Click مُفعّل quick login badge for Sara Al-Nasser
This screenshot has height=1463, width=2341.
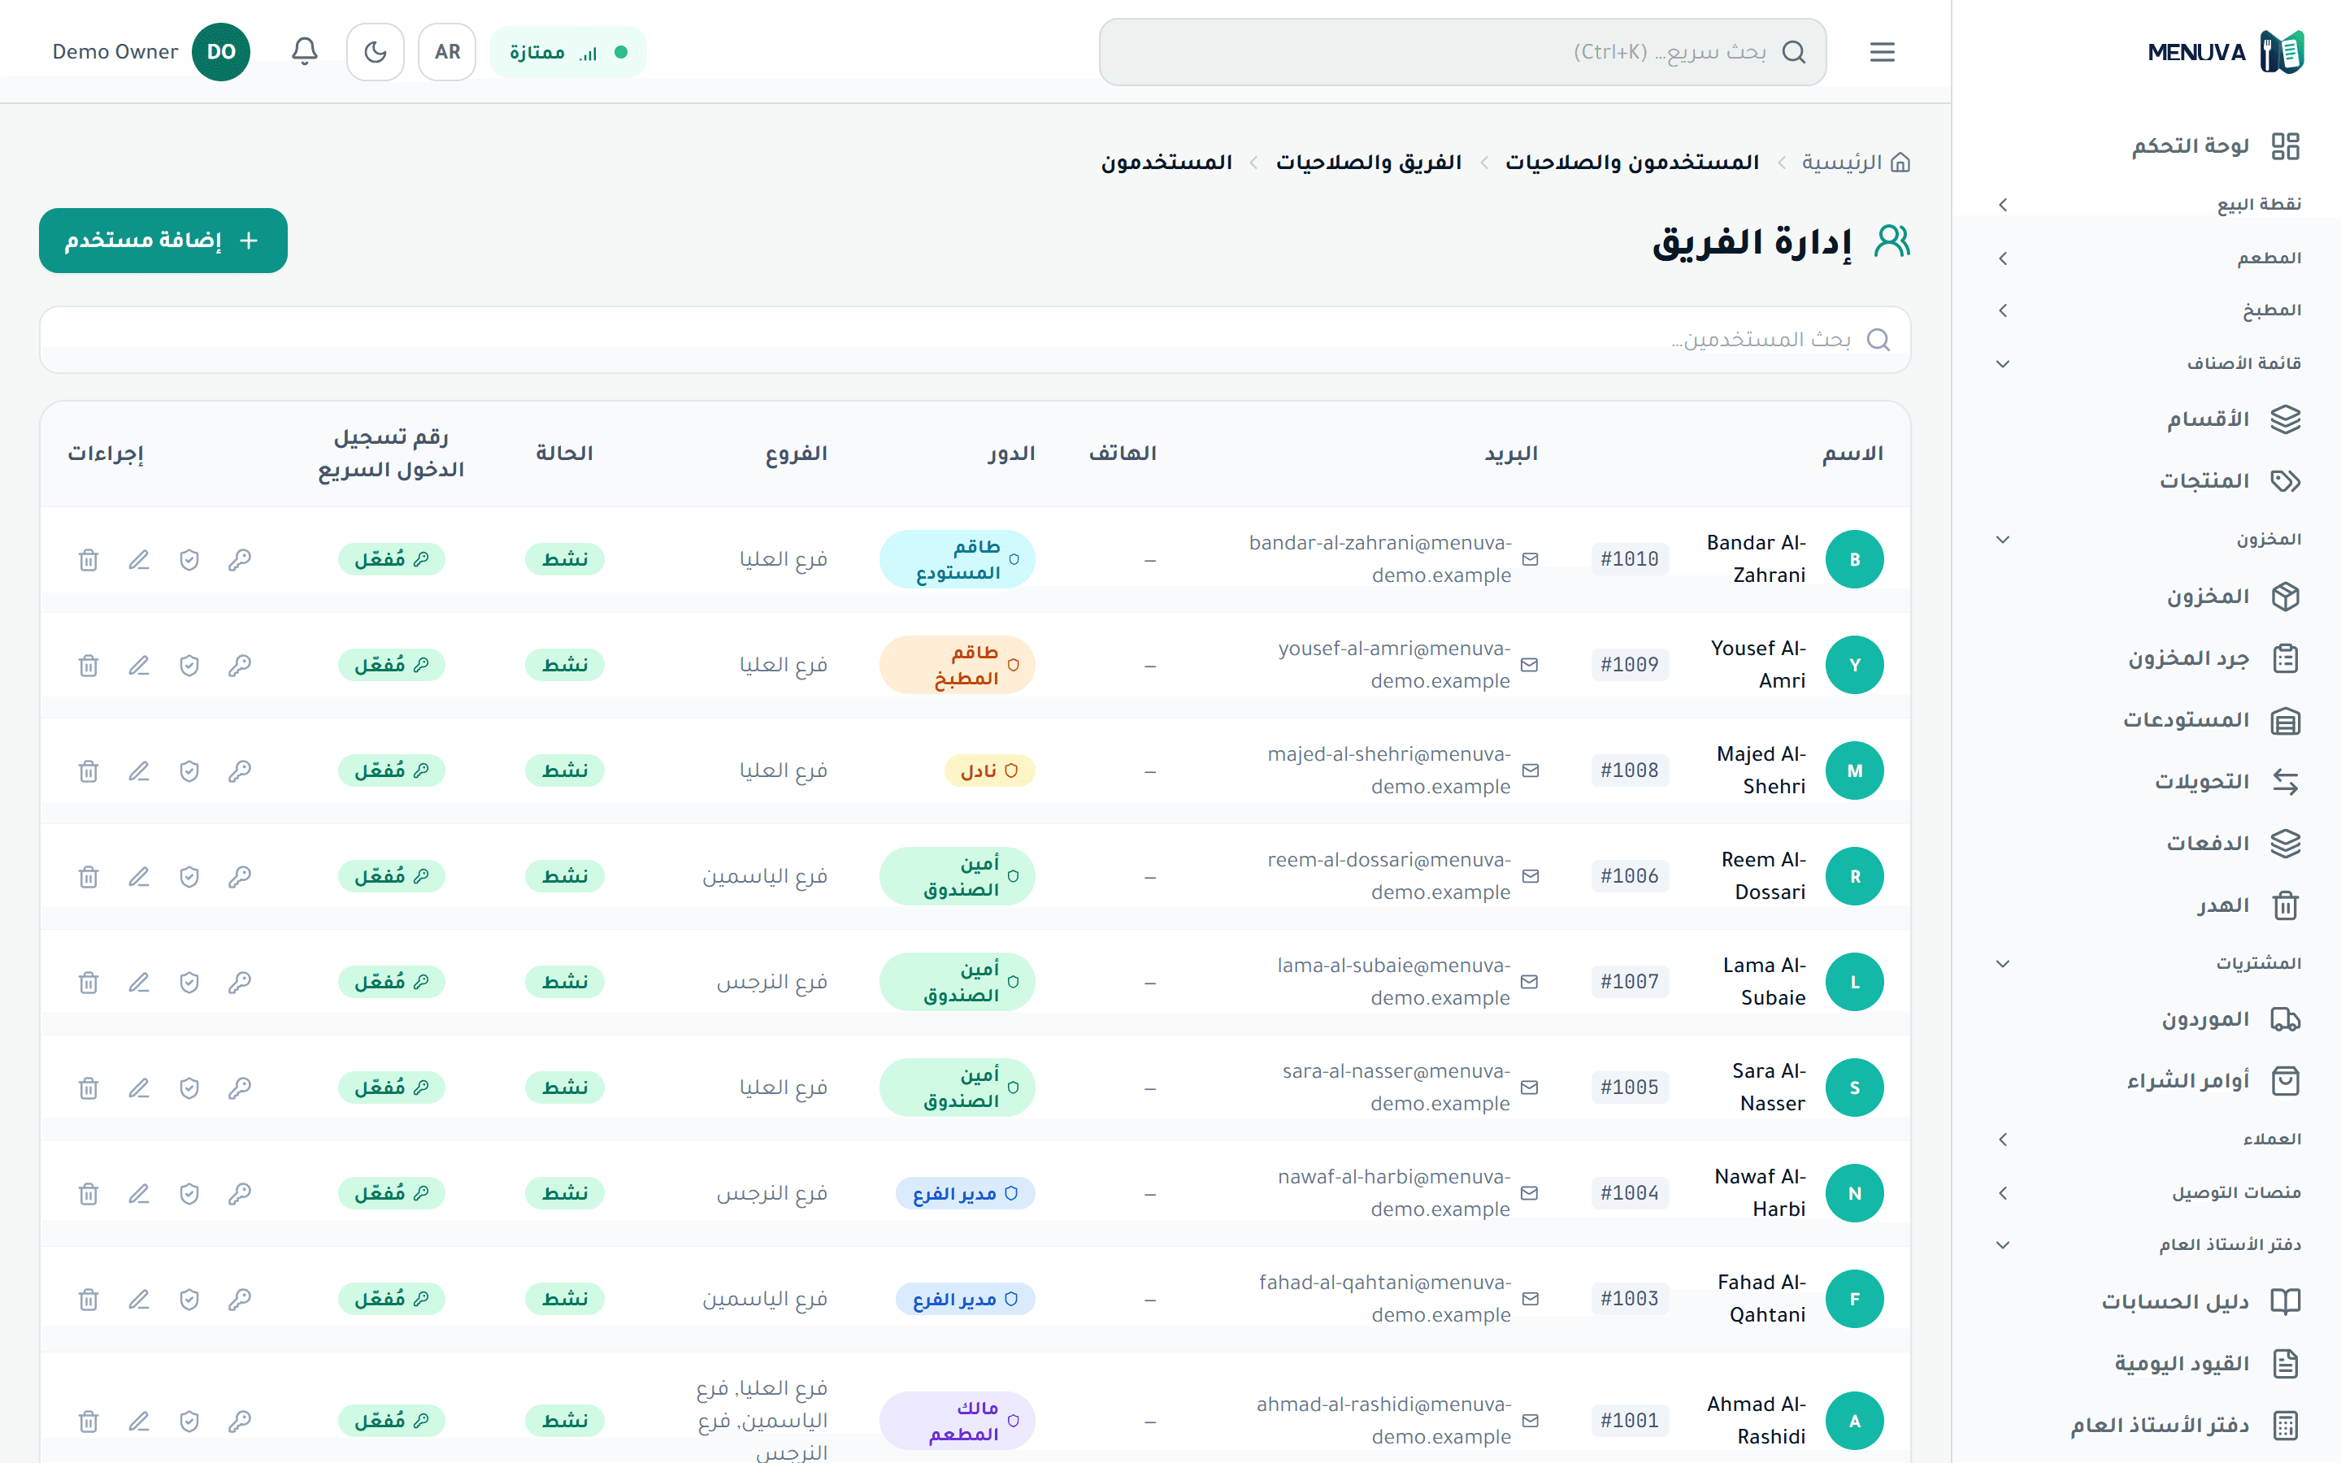(x=391, y=1087)
